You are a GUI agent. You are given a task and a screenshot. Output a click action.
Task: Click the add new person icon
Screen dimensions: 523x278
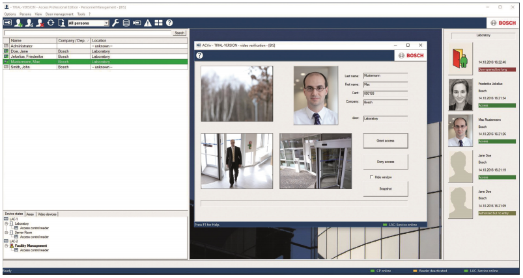pyautogui.click(x=18, y=23)
